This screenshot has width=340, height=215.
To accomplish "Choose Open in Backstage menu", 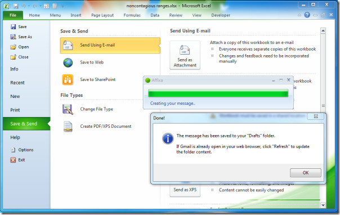I will [20, 47].
